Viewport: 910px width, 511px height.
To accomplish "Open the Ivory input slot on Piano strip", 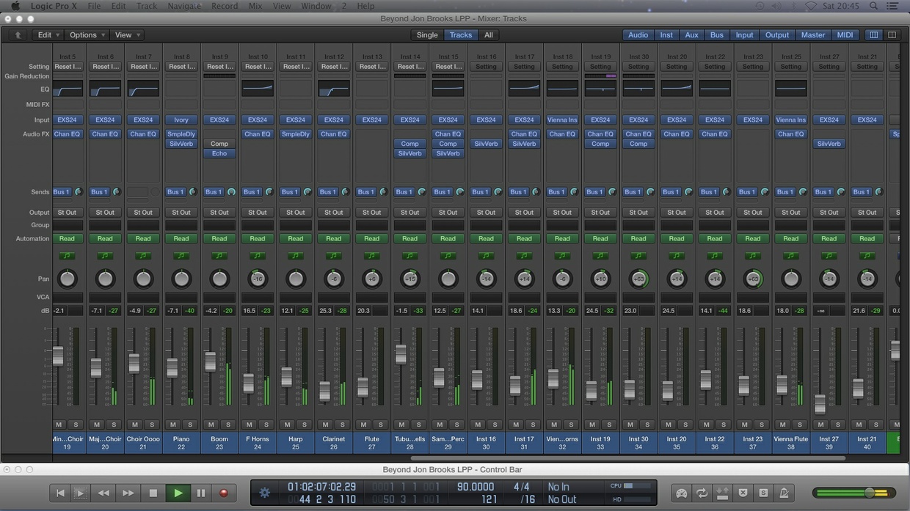I will tap(181, 120).
